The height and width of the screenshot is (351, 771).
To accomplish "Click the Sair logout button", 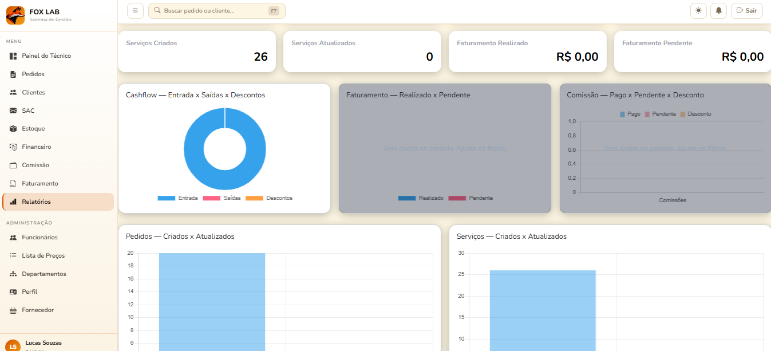I will (x=746, y=11).
